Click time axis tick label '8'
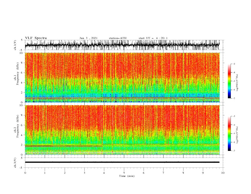 pyautogui.click(x=183, y=173)
